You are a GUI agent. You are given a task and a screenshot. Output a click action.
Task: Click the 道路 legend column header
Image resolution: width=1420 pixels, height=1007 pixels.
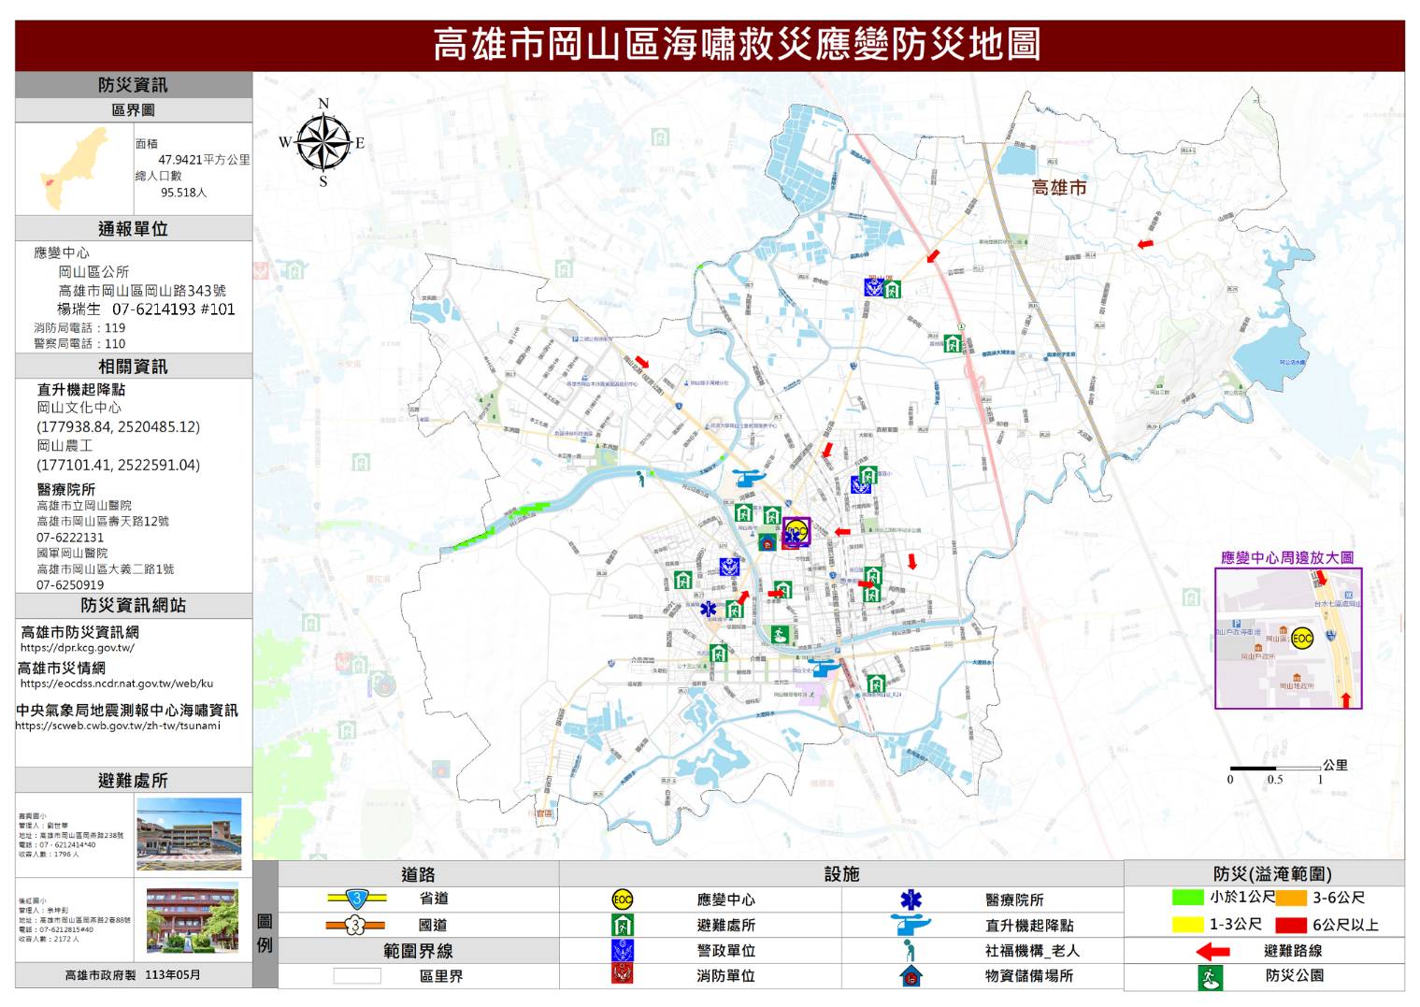tap(418, 874)
